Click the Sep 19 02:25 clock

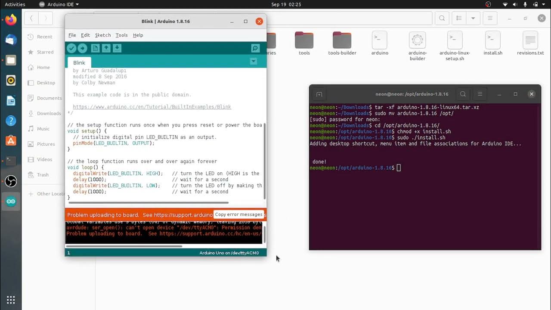(286, 4)
